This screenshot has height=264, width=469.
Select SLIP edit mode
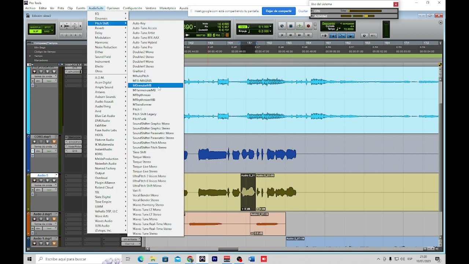pos(36,31)
